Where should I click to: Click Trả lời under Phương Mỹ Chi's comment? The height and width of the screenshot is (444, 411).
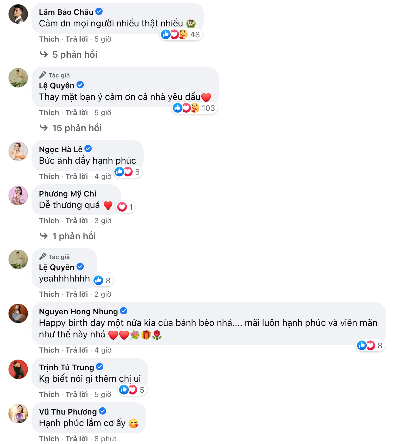tap(77, 221)
